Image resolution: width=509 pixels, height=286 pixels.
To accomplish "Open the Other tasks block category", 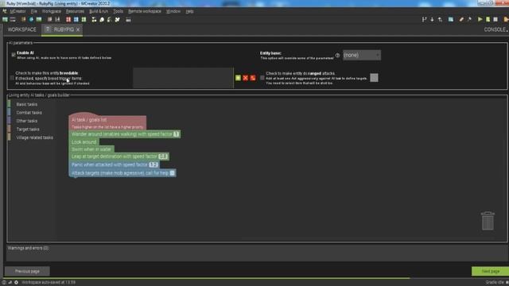I will pyautogui.click(x=26, y=121).
